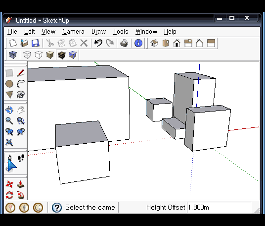Pick the Move tool
The width and height of the screenshot is (265, 226).
9,184
